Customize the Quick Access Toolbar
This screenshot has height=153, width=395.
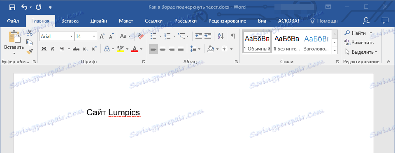[x=50, y=7]
